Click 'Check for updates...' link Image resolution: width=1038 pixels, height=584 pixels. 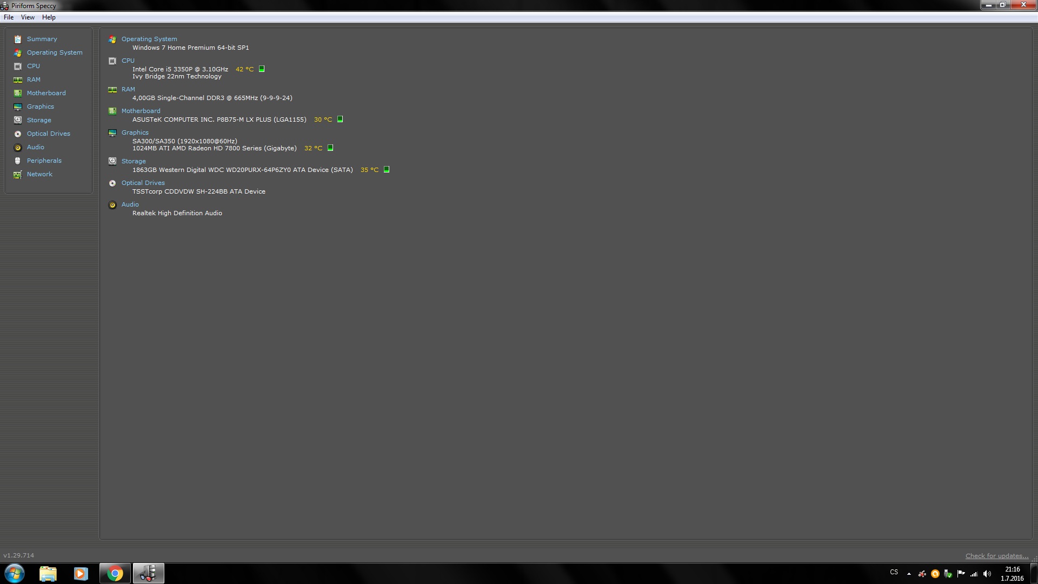(997, 556)
